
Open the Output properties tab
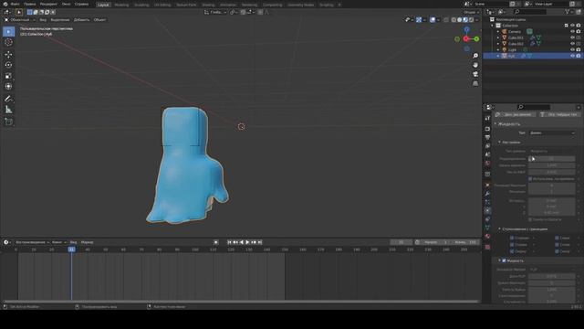tap(487, 138)
